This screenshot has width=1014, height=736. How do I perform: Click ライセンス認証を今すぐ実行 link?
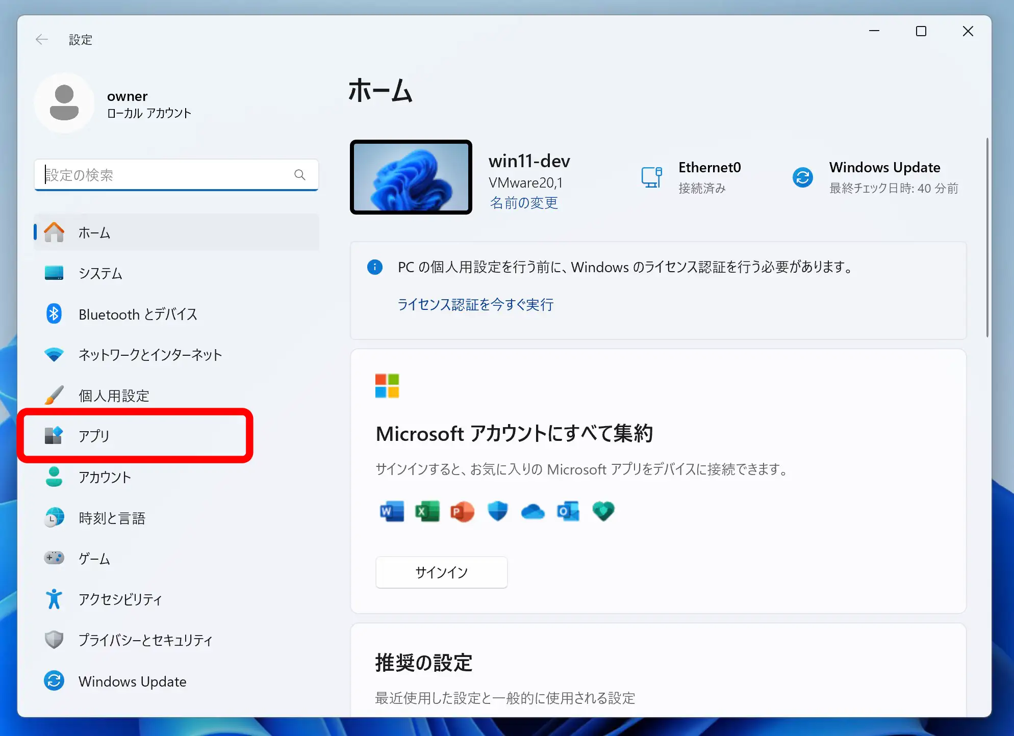click(475, 304)
